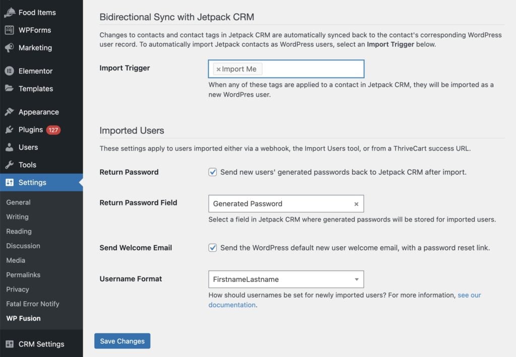
Task: Click the Elementor logo icon
Action: 10,70
